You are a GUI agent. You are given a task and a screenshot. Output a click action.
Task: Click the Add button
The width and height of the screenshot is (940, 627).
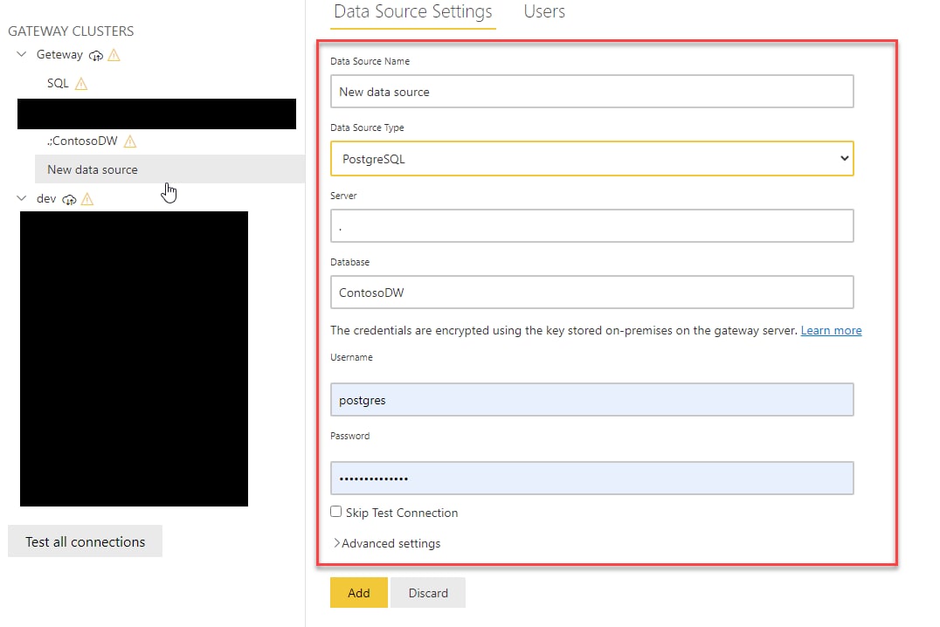tap(358, 593)
